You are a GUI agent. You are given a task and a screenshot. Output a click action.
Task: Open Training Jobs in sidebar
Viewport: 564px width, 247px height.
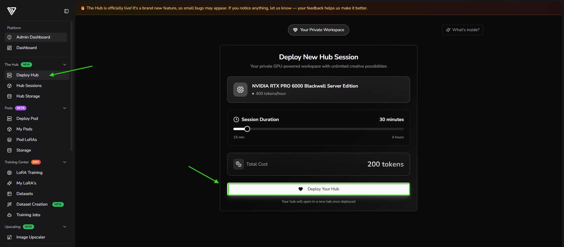click(28, 215)
